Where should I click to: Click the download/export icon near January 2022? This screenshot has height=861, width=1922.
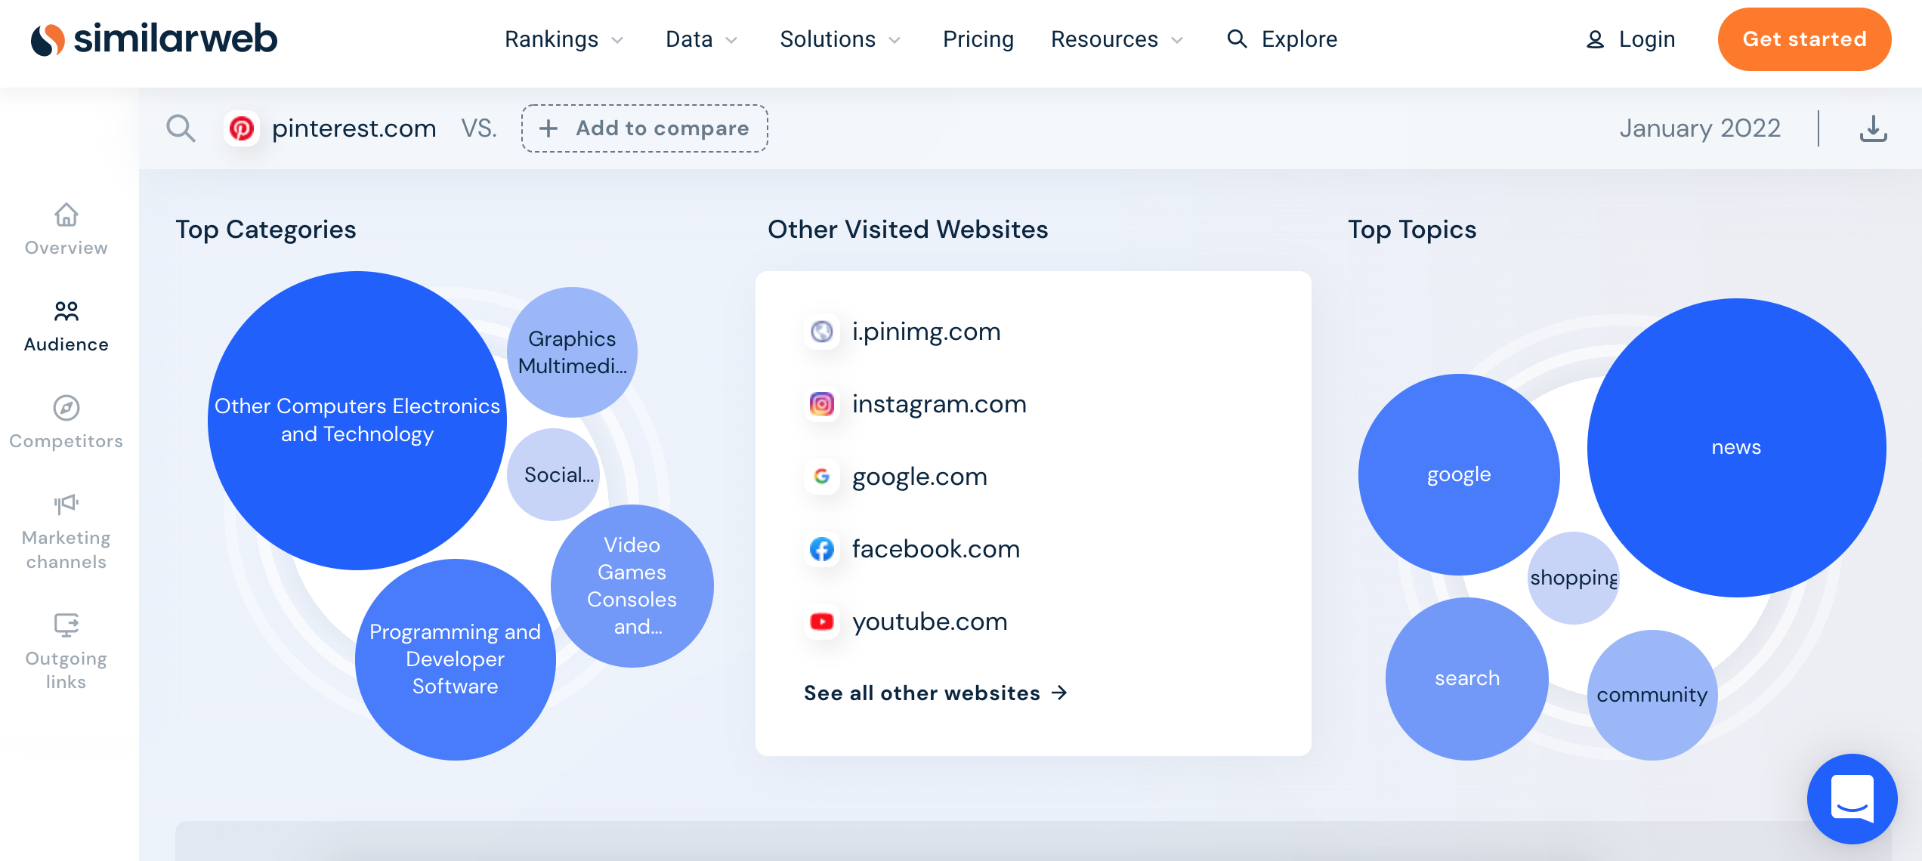click(1874, 128)
